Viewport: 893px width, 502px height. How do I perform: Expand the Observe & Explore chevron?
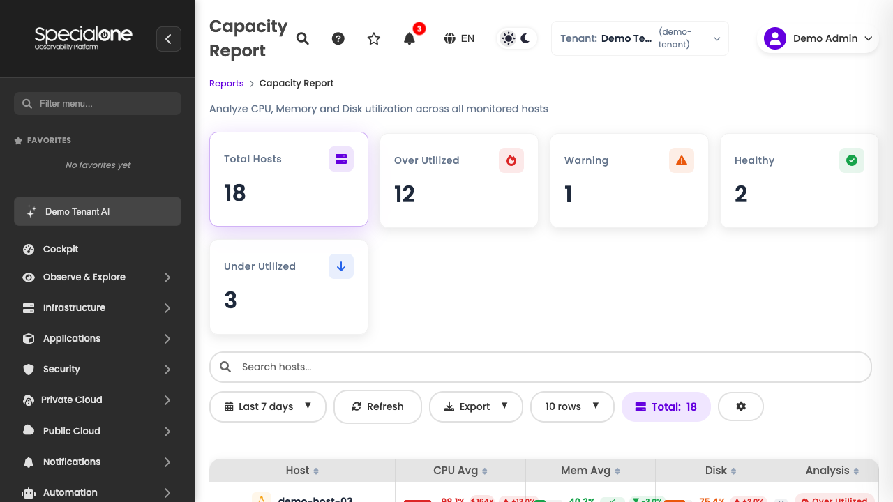167,277
